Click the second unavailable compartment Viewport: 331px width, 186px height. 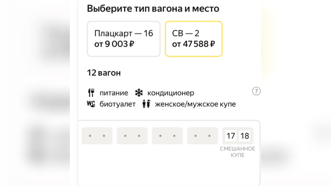(x=132, y=136)
